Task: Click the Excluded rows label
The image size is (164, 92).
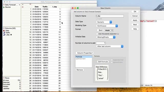Action: pyautogui.click(x=6, y=84)
